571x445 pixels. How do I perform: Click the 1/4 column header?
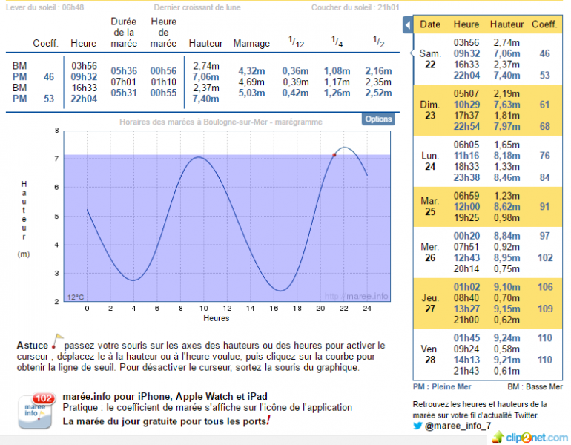(337, 42)
